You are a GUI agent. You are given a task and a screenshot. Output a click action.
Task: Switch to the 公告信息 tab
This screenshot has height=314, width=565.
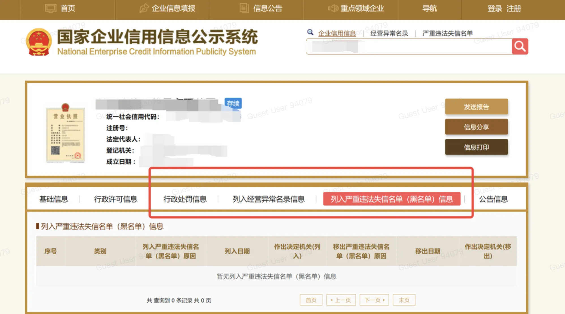(494, 199)
